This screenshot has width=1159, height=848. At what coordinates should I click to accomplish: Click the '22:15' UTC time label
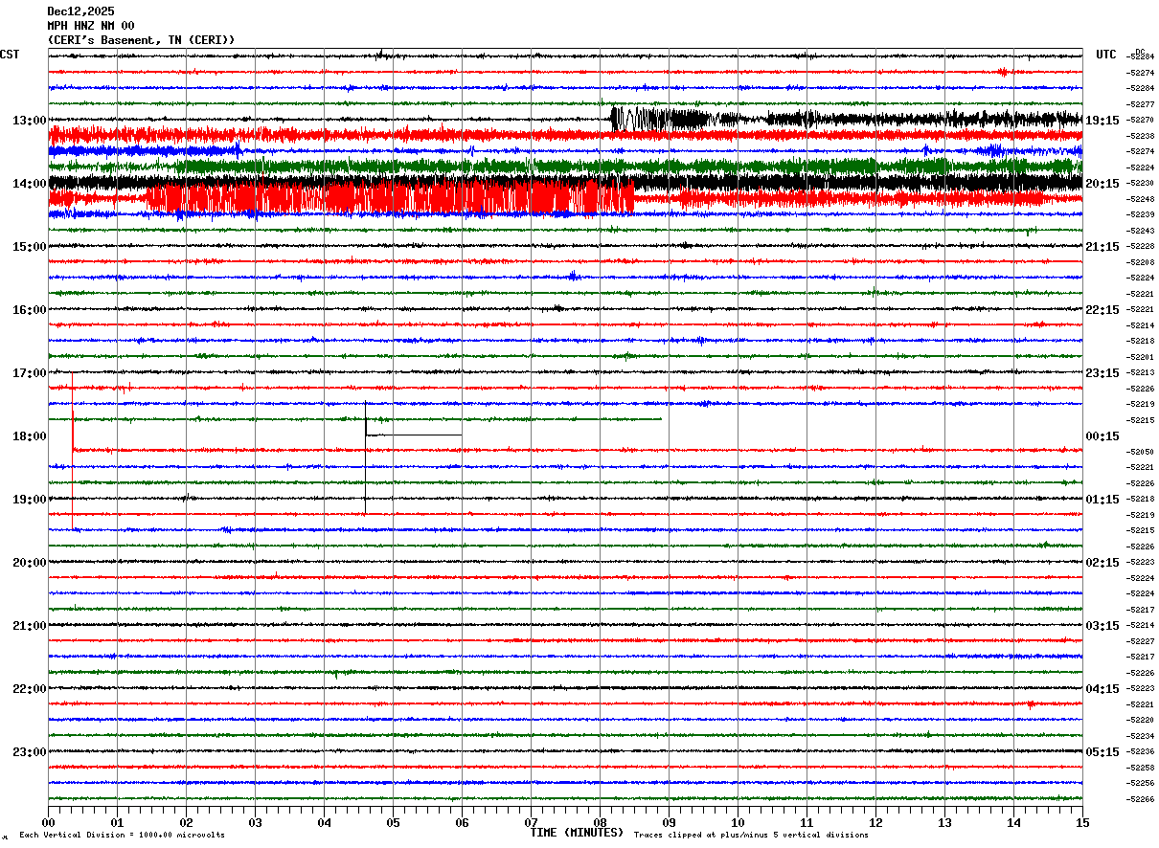click(x=1102, y=310)
